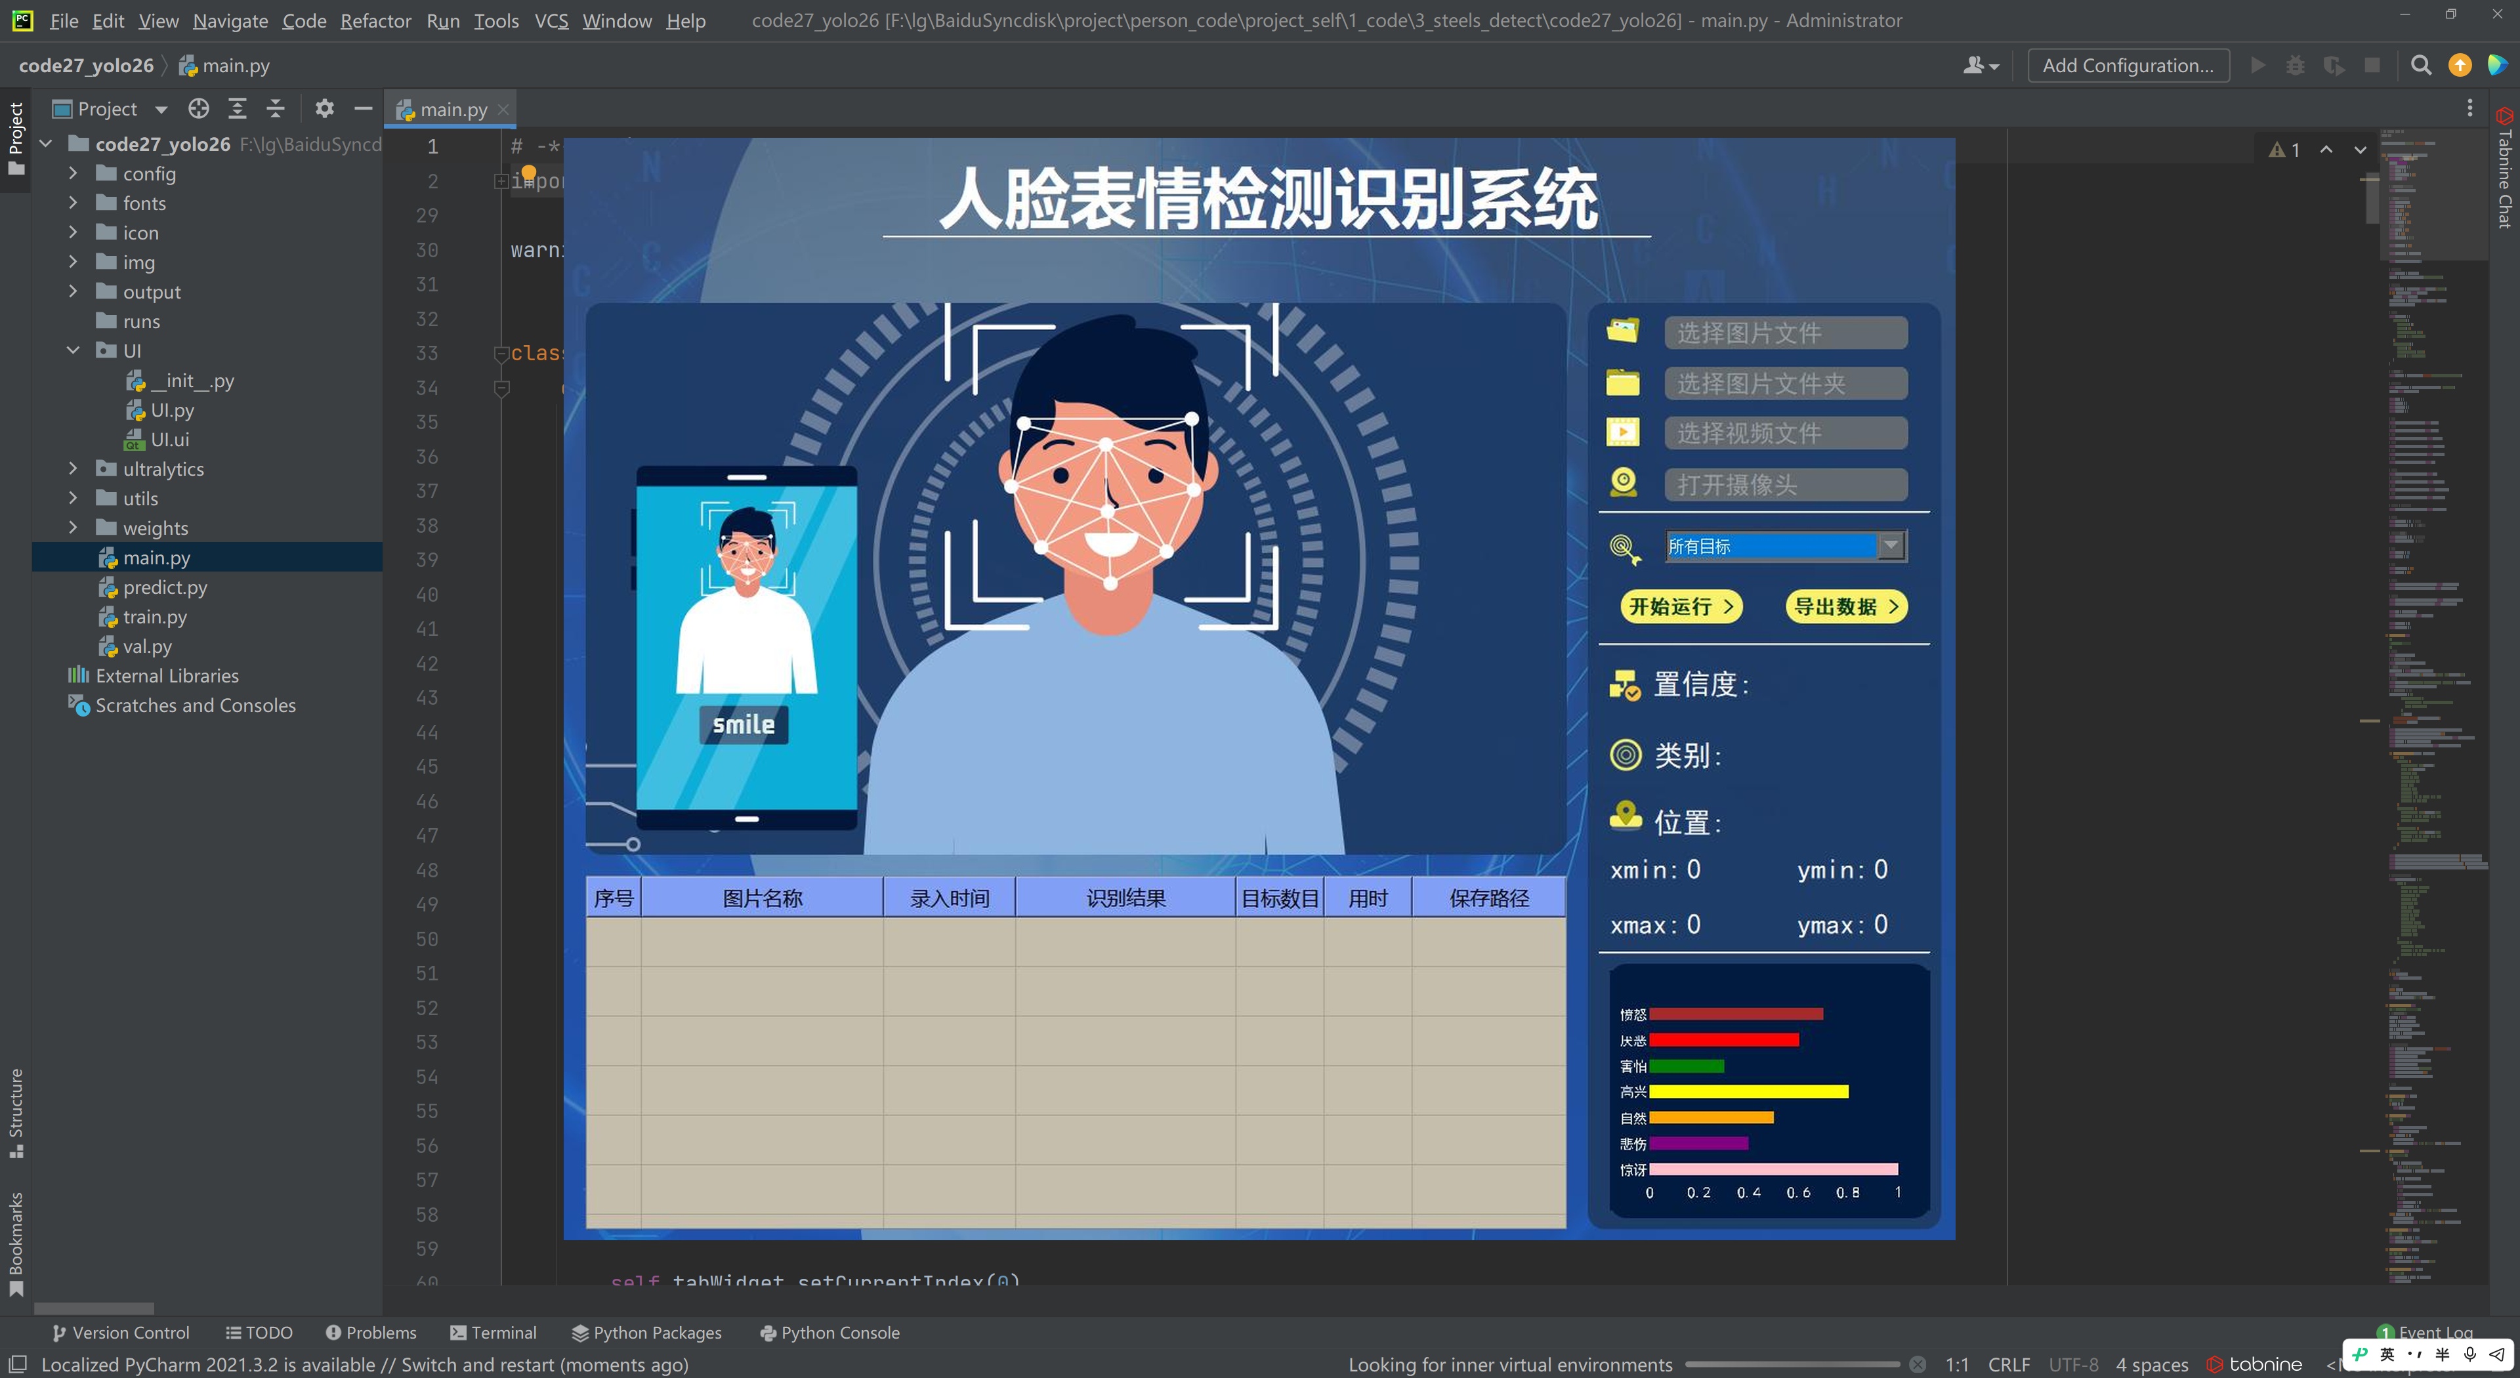Open the Project panel settings gear
2520x1378 pixels.
[324, 108]
